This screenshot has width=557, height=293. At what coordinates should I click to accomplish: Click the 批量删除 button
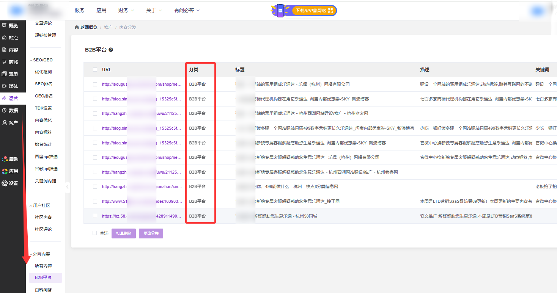tap(123, 233)
